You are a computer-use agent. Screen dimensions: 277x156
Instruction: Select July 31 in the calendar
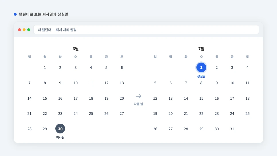[232, 129]
